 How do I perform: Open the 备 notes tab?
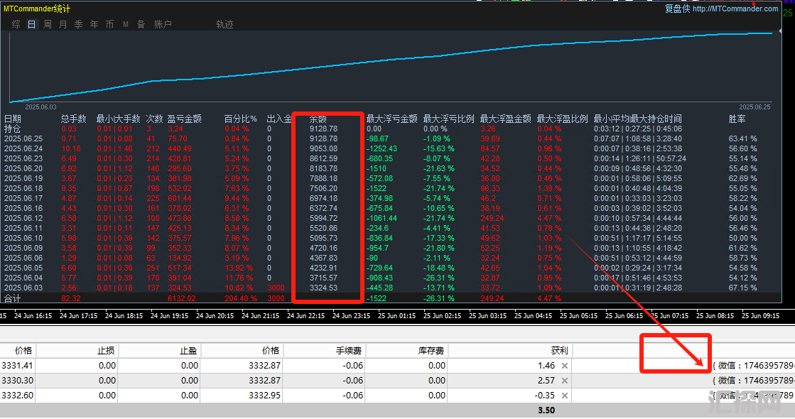pos(141,24)
